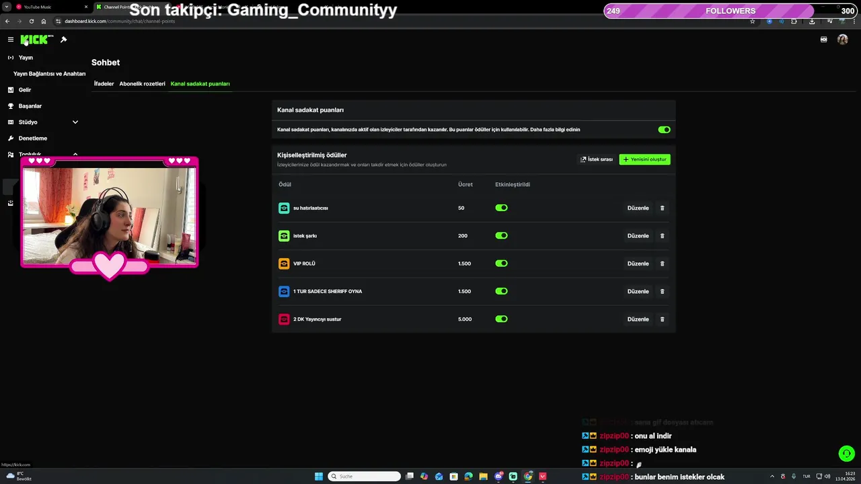Image resolution: width=861 pixels, height=484 pixels.
Task: Click the browser address bar URL
Action: 120,21
